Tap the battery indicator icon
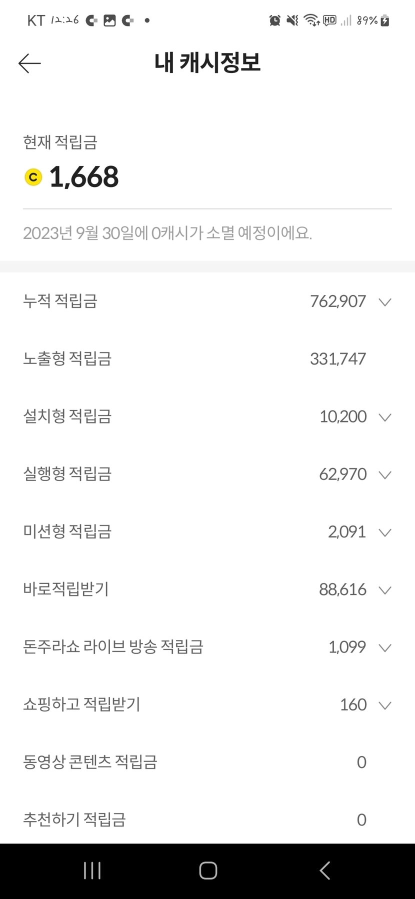The height and width of the screenshot is (899, 415). [x=385, y=20]
